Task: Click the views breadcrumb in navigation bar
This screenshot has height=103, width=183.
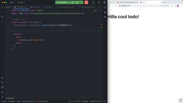Action: (19, 101)
